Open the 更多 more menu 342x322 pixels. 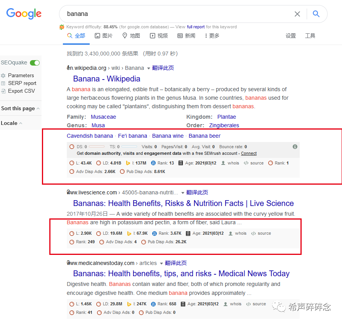(x=212, y=36)
